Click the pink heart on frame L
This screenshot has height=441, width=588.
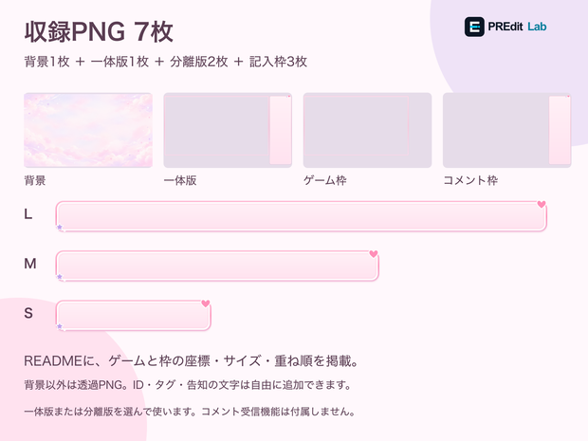542,204
